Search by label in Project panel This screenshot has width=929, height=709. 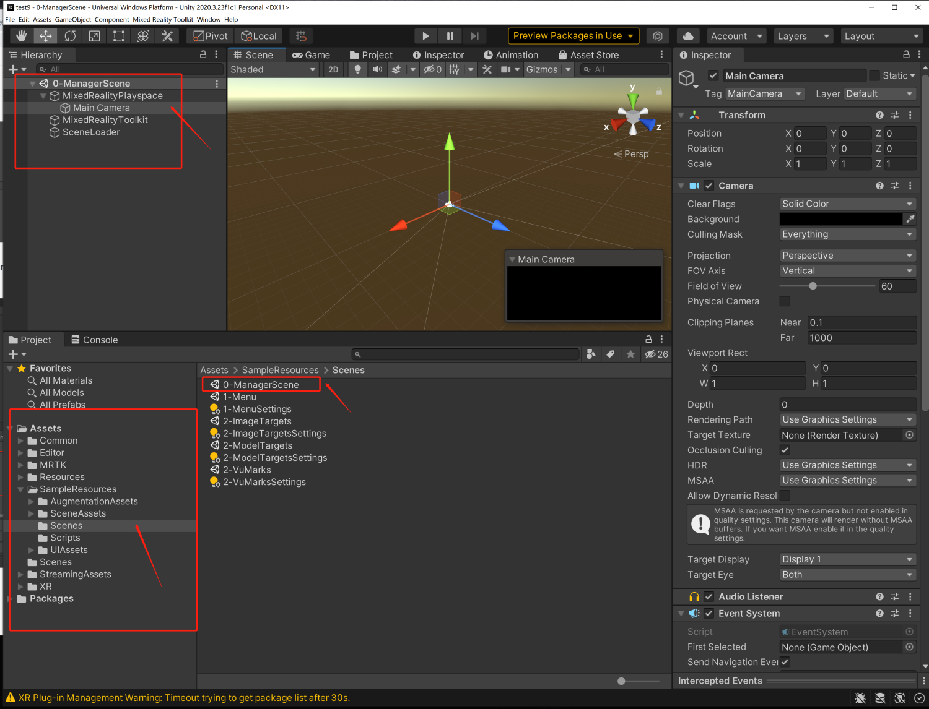(611, 354)
